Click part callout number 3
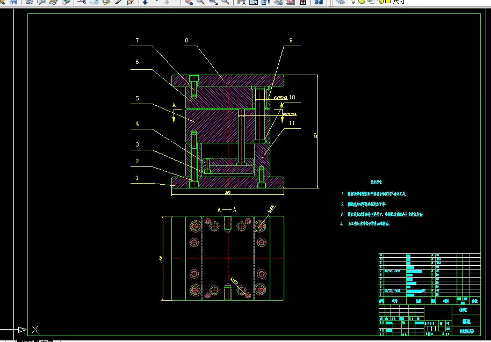This screenshot has width=491, height=342. click(137, 144)
